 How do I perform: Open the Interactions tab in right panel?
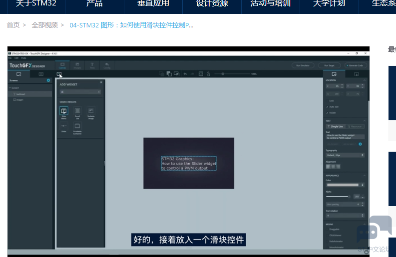357,74
